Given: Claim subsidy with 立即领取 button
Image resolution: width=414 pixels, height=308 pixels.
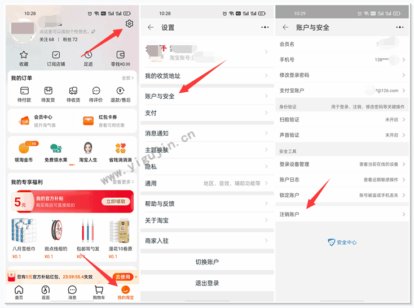Looking at the screenshot, I should 116,202.
